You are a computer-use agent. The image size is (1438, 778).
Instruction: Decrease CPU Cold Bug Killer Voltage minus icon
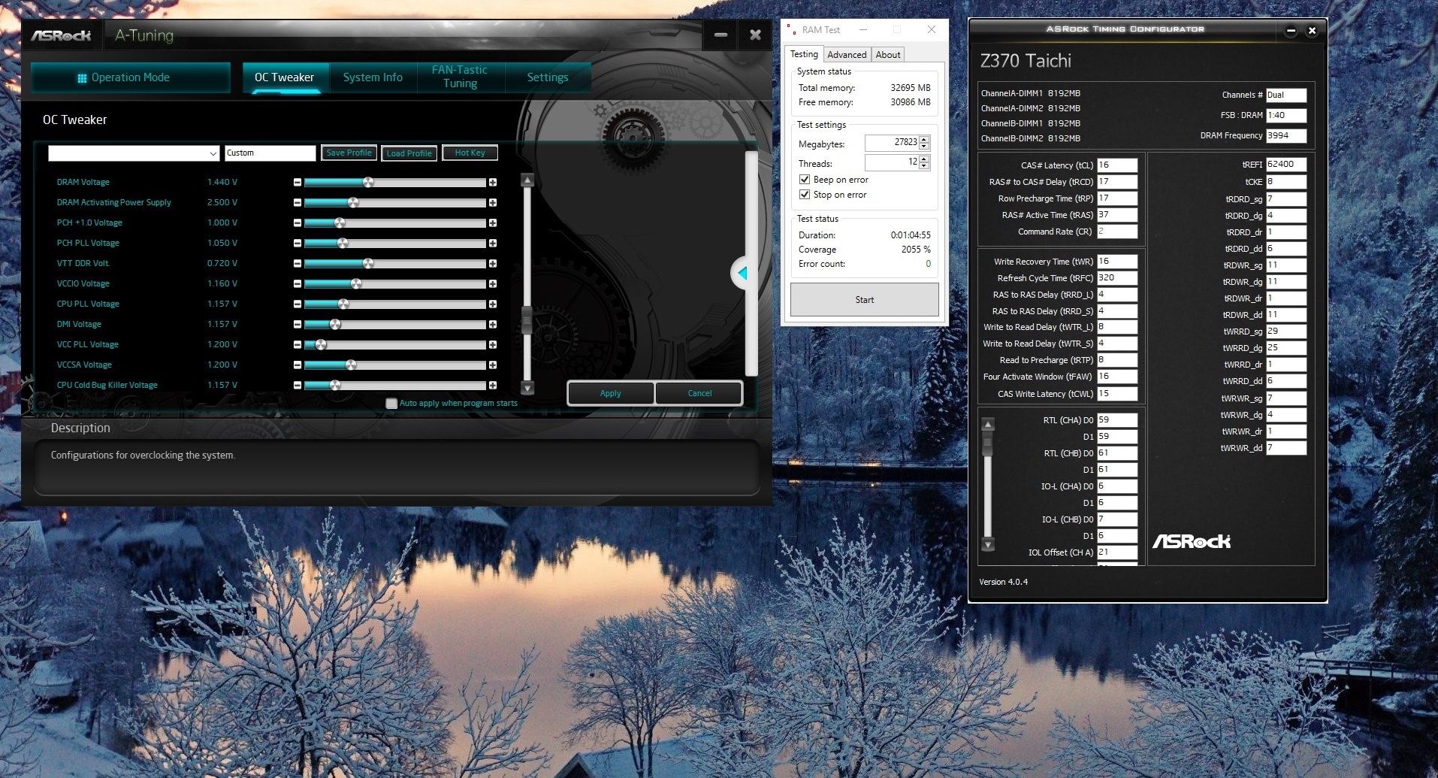298,386
